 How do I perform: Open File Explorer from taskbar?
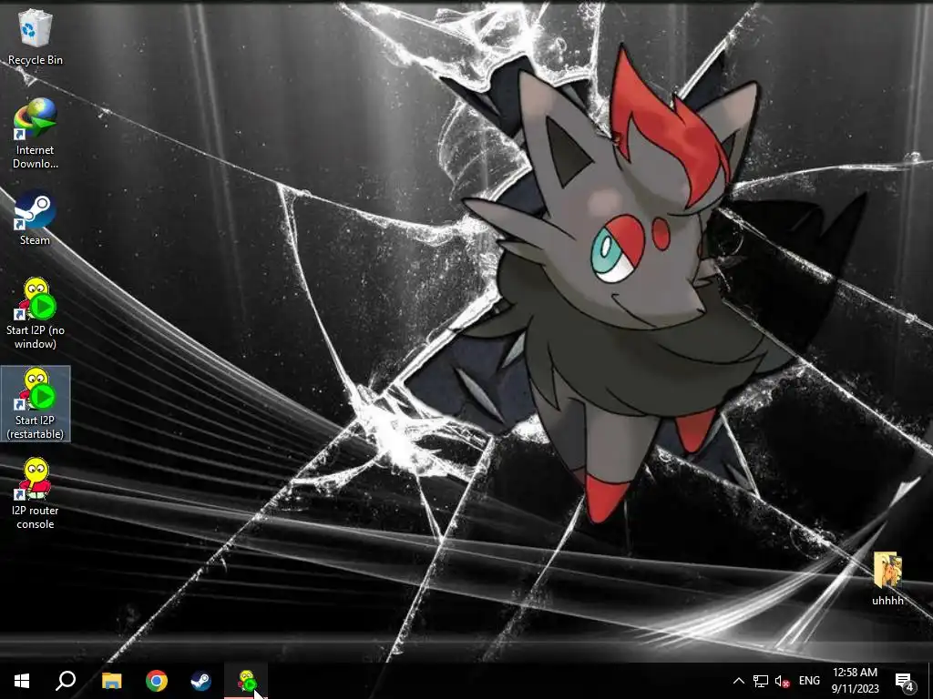point(111,681)
